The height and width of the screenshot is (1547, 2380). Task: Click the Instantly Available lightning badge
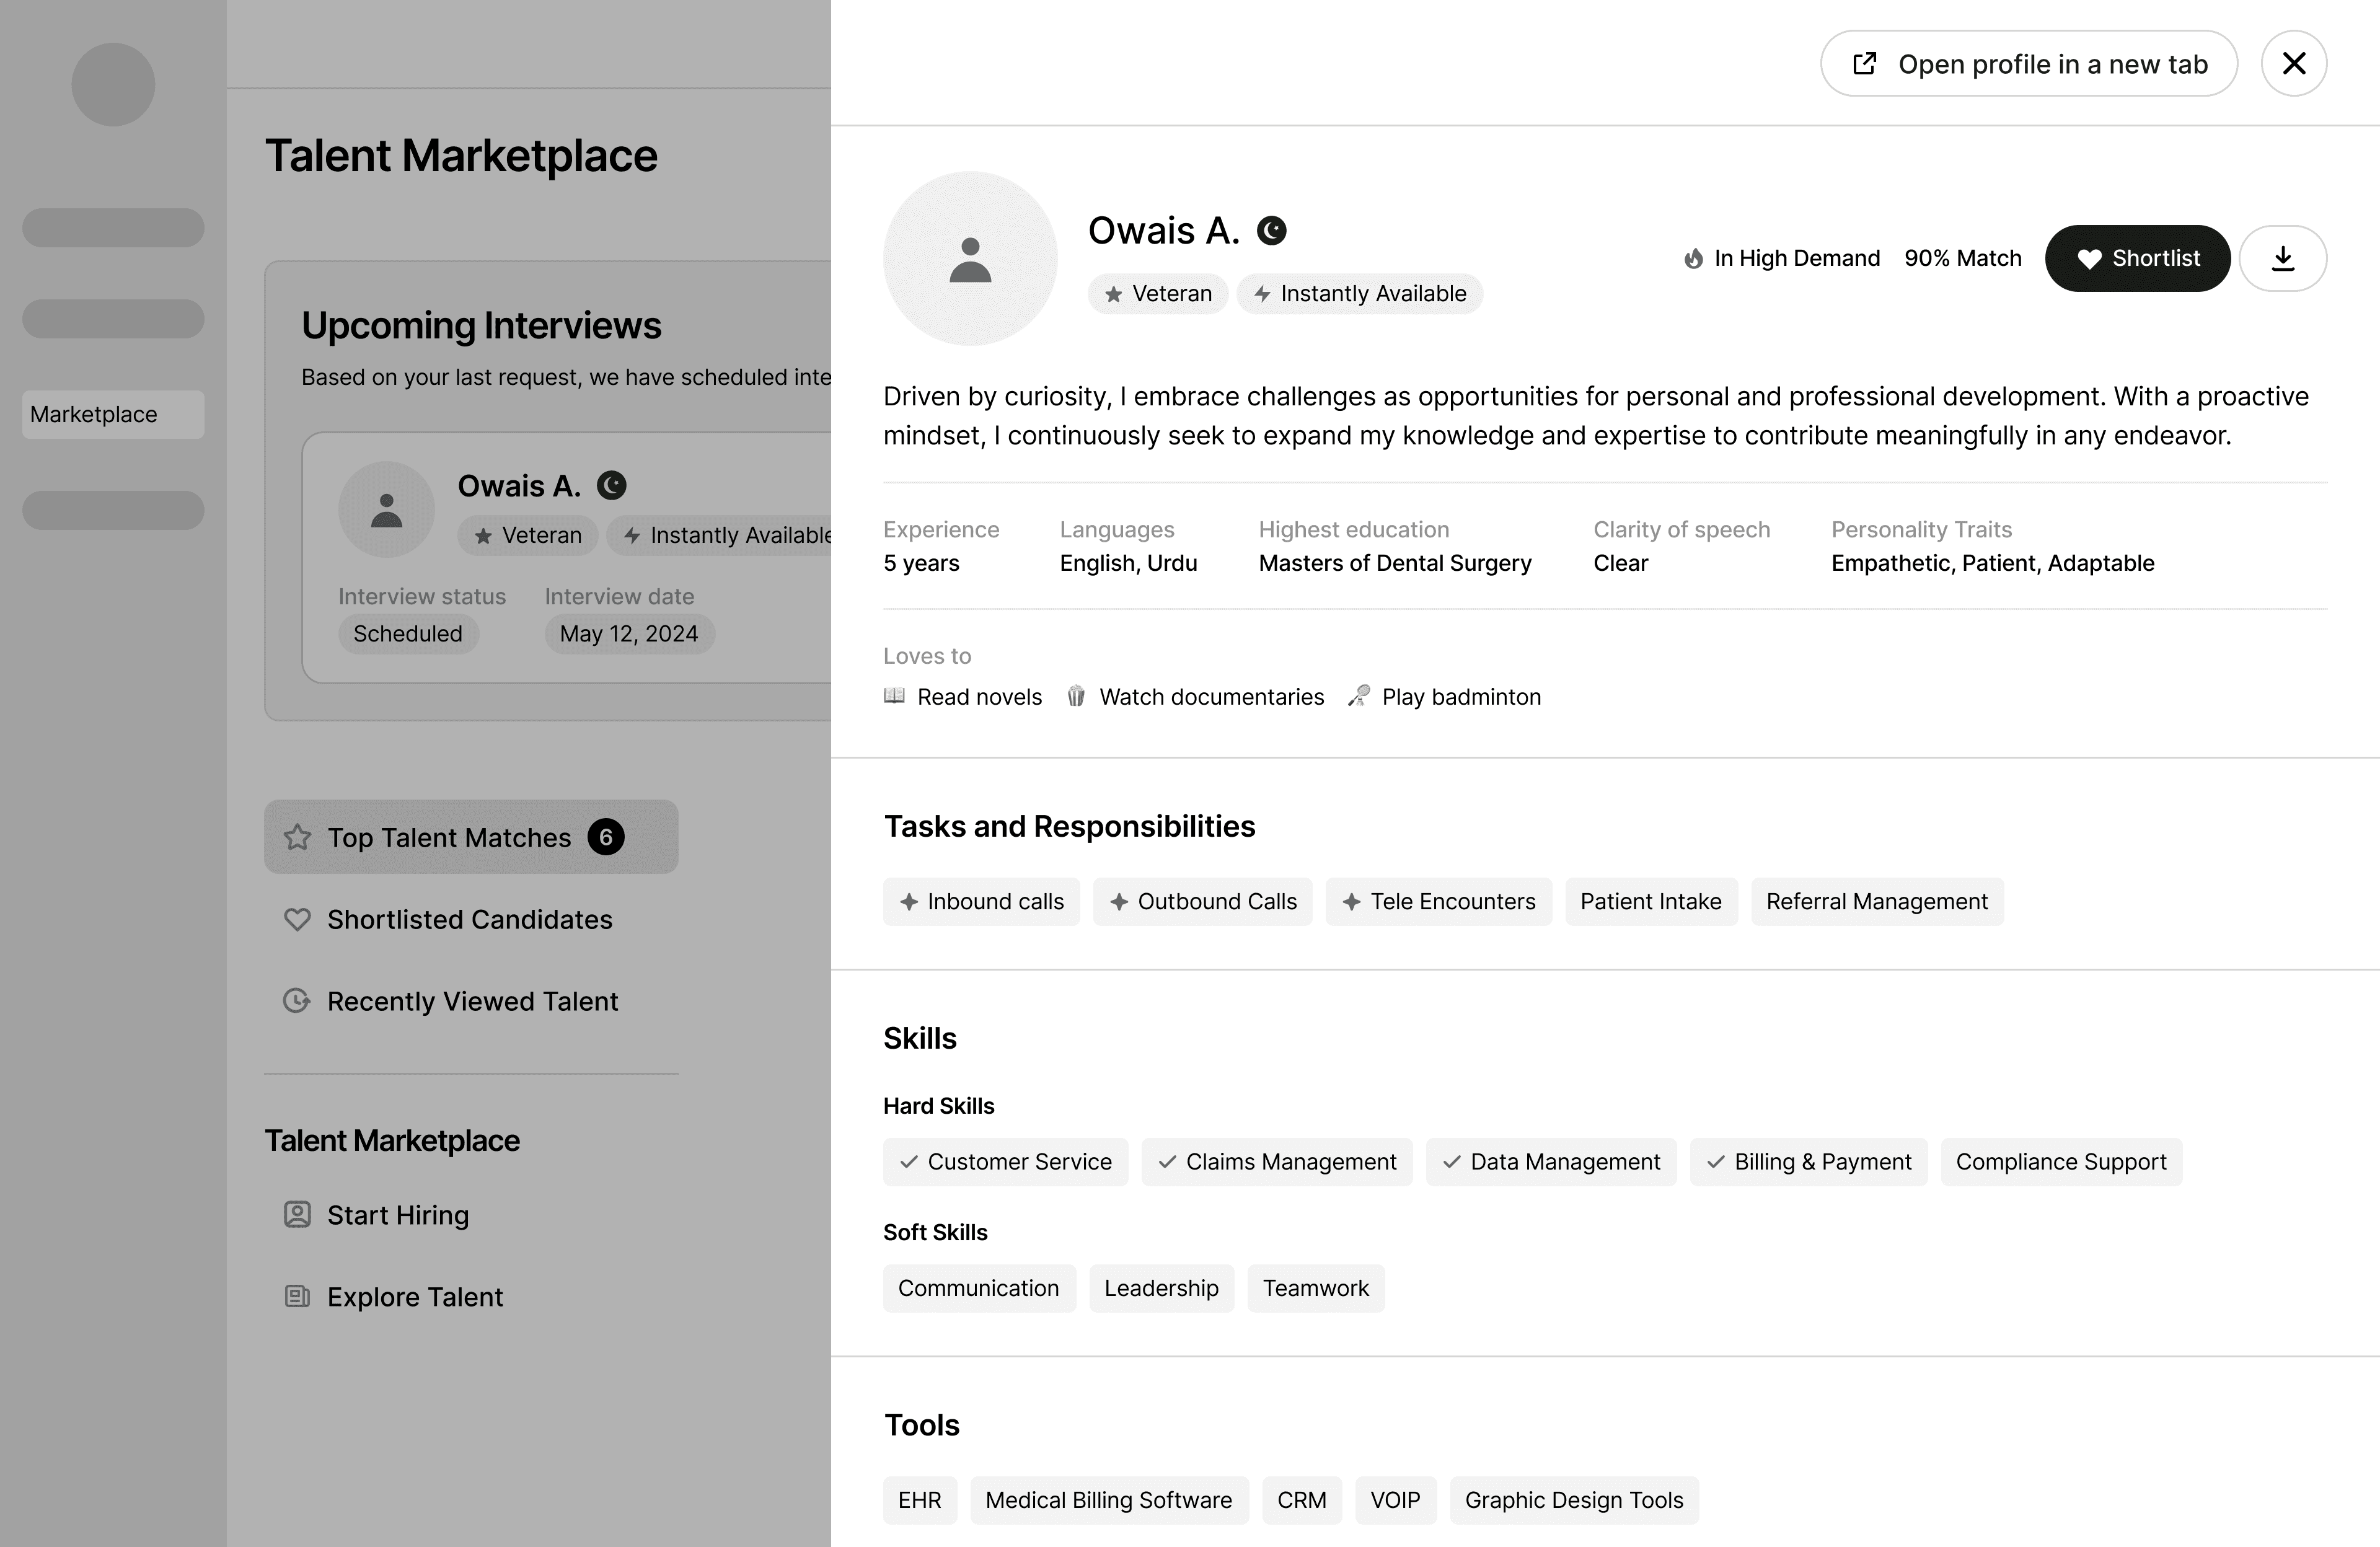click(x=1359, y=294)
